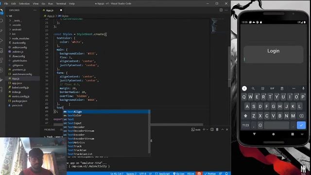This screenshot has width=311, height=175.
Task: Select textAlign autocomplete suggestion
Action: click(106, 112)
